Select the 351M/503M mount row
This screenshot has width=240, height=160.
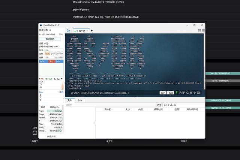[50, 131]
